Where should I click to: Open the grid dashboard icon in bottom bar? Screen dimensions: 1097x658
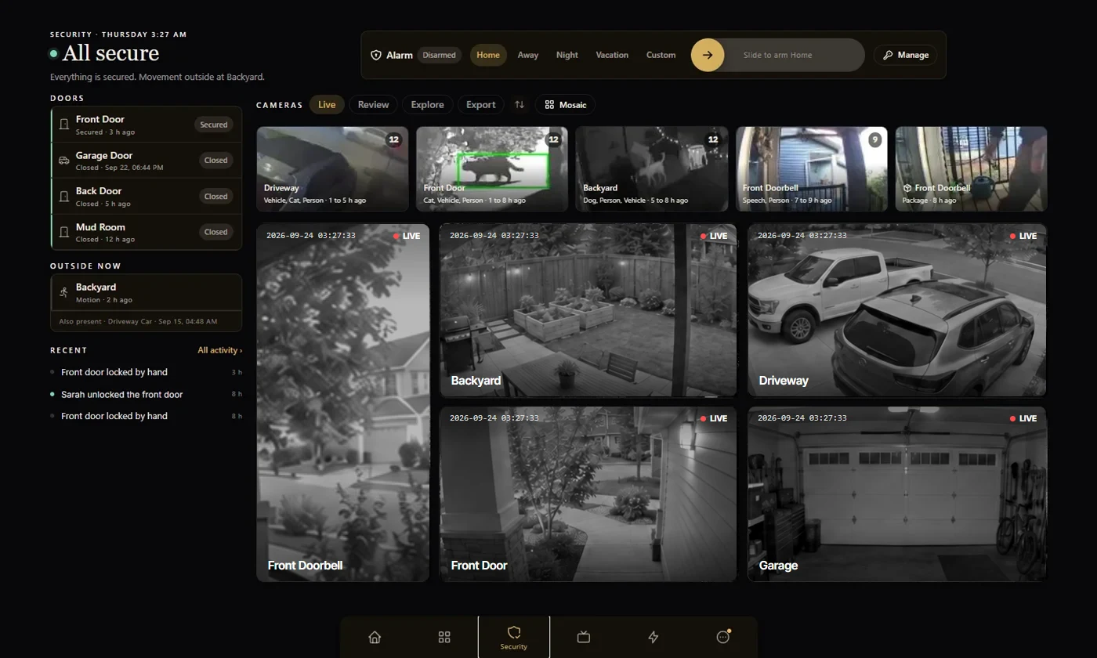(x=444, y=637)
